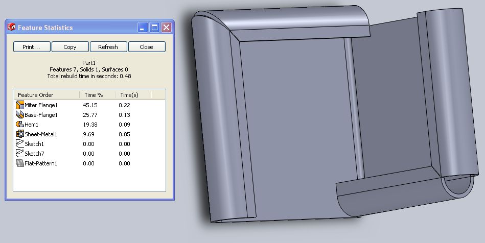Click the 45.15 time percent value
Viewport: 485px width, 243px height.
pos(90,105)
